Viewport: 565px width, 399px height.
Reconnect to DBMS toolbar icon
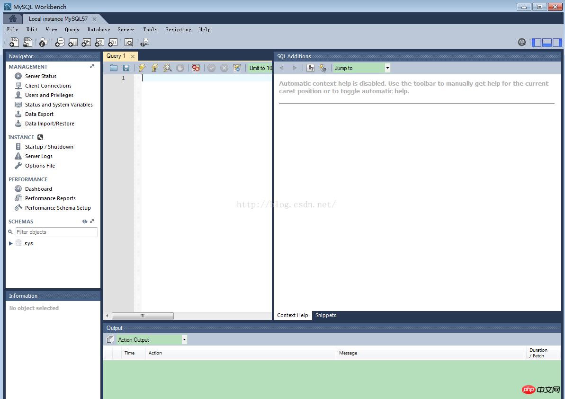click(x=145, y=42)
